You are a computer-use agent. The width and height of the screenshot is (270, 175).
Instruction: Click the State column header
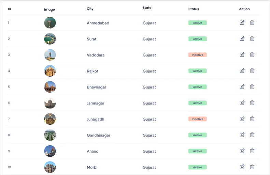[x=147, y=7]
